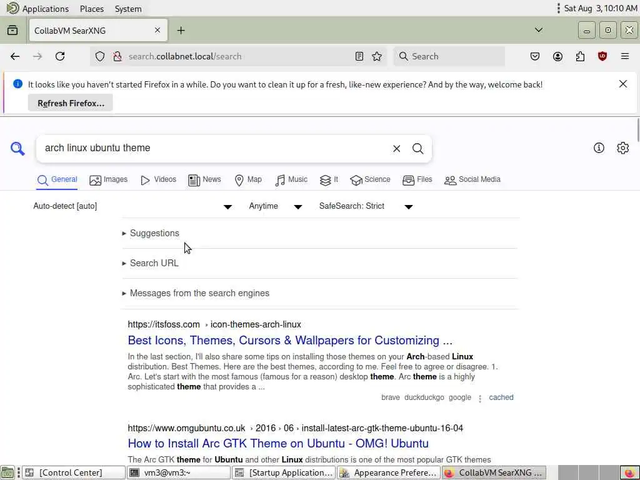Screen dimensions: 640x480
Task: Switch to the Science category
Action: click(x=370, y=179)
